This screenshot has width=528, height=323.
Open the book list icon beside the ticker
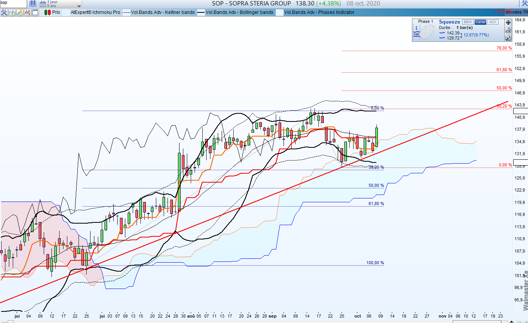pyautogui.click(x=33, y=4)
